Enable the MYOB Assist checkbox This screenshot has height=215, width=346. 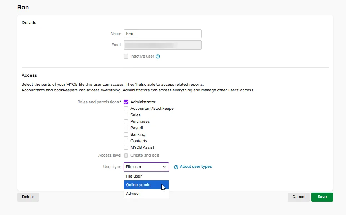point(126,147)
